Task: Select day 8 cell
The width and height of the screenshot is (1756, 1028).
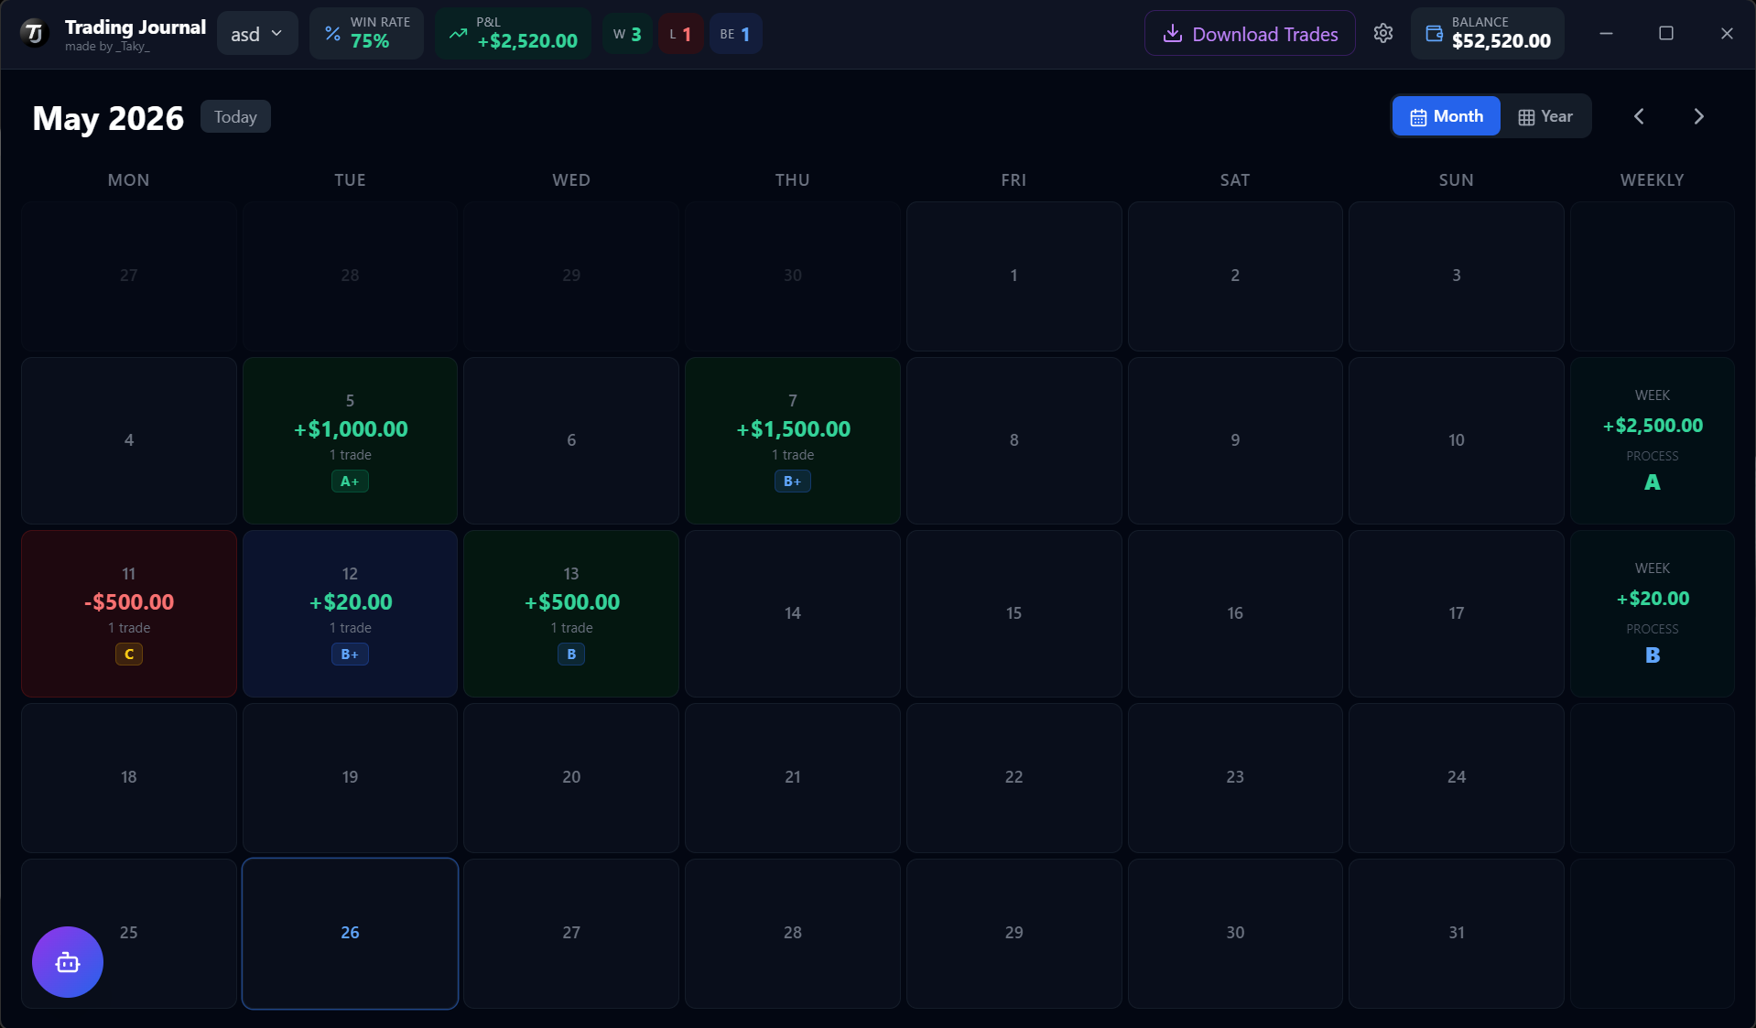Action: point(1013,440)
